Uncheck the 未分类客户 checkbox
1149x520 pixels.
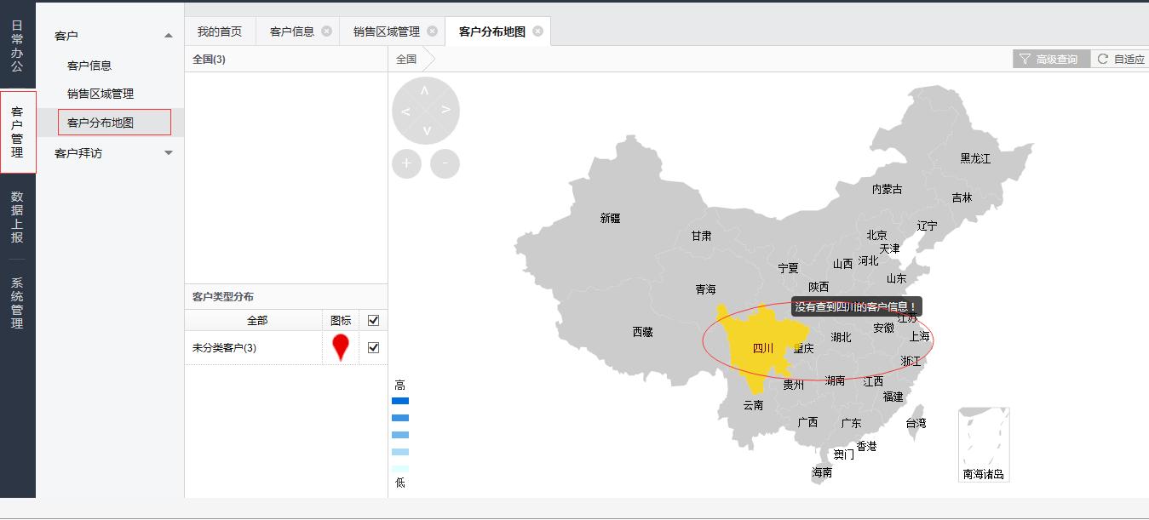[373, 347]
